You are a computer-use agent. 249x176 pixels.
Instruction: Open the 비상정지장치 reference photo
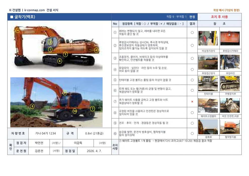pos(208,38)
